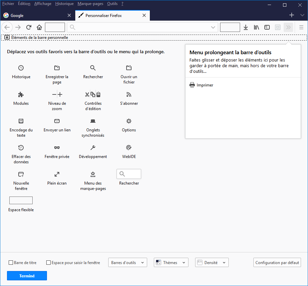The image size is (308, 286).
Task: Open the library books icon in toolbar
Action: [256, 27]
